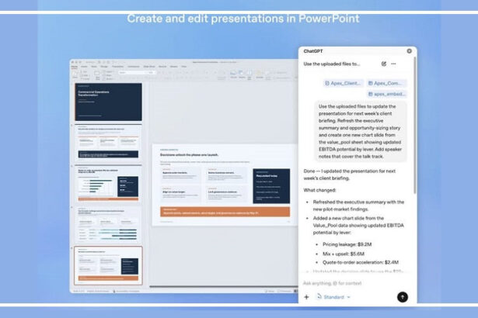Open the three-dots more options menu

pyautogui.click(x=393, y=64)
